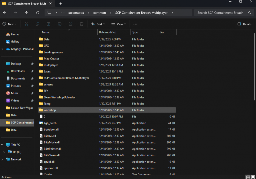The width and height of the screenshot is (256, 179).
Task: Click the Back navigation arrow
Action: pyautogui.click(x=5, y=13)
